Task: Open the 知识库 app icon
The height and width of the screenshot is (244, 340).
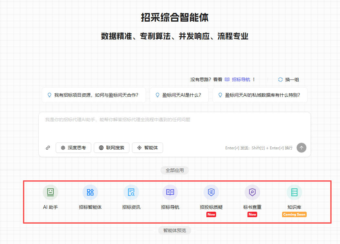Action: tap(294, 192)
